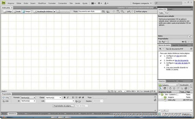Toggle Visualização dinâmica live view
Image resolution: width=195 pixels, height=119 pixels.
(43, 12)
